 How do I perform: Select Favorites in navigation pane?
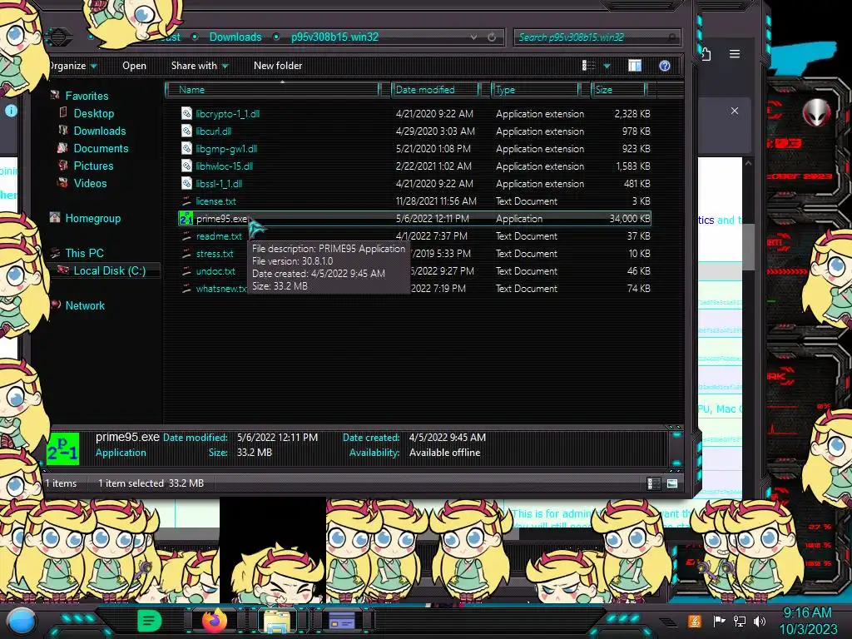tap(87, 96)
